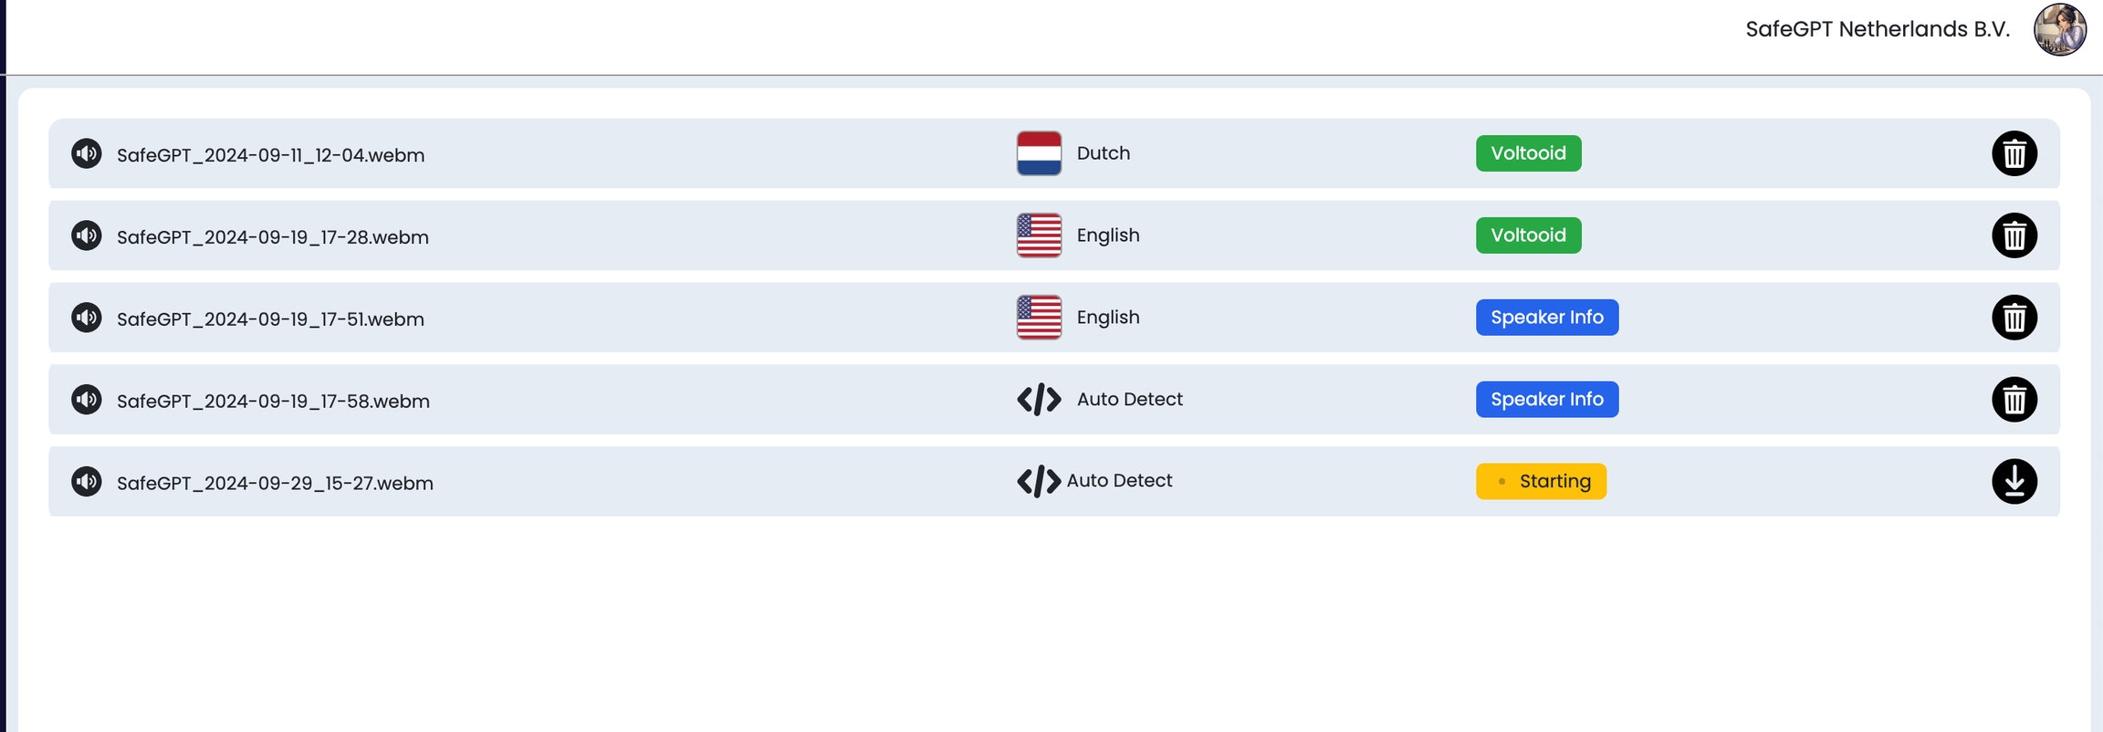Click the SafeGPT Netherlands B.V. account name
The image size is (2103, 732).
pyautogui.click(x=1877, y=29)
